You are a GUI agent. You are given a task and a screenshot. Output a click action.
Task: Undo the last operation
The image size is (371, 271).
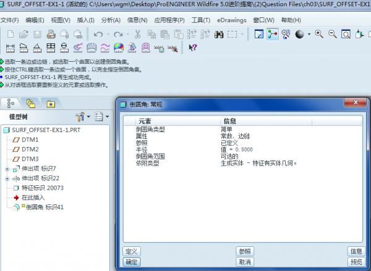coord(98,35)
